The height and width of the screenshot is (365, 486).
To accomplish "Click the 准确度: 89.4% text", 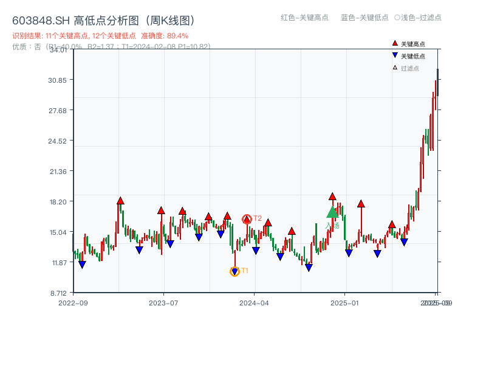I will point(165,36).
